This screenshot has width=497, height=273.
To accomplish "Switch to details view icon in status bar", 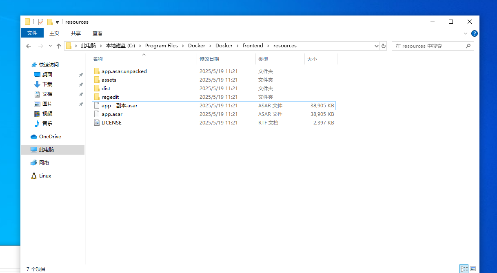I will pyautogui.click(x=464, y=269).
